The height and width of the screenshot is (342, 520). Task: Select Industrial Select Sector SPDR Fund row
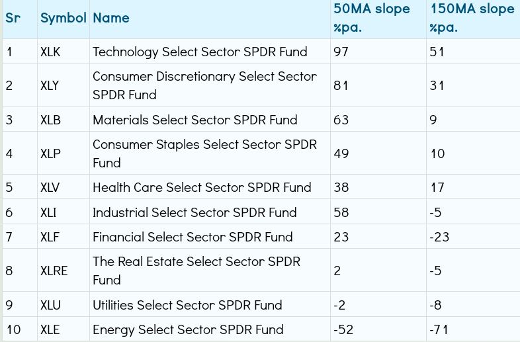[195, 212]
